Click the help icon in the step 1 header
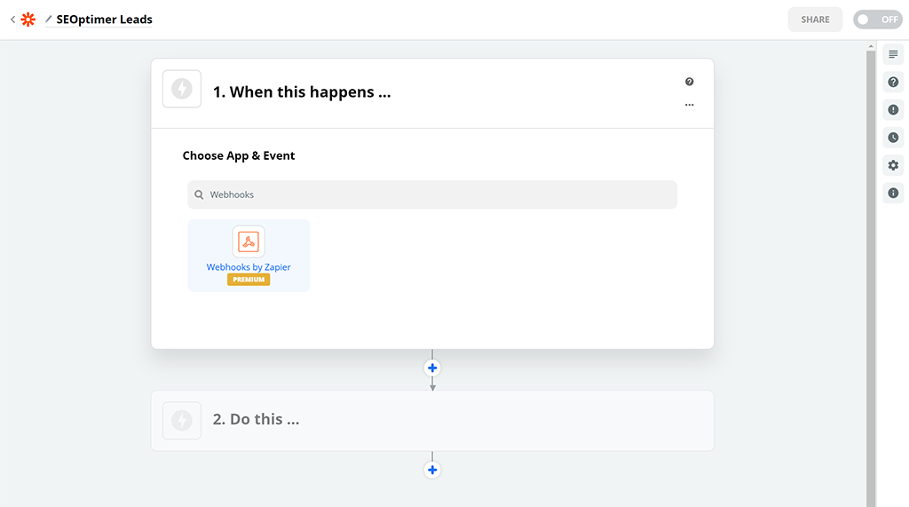 [689, 82]
